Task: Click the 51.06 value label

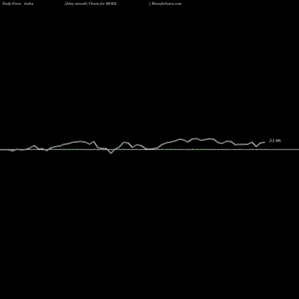Action: point(275,141)
